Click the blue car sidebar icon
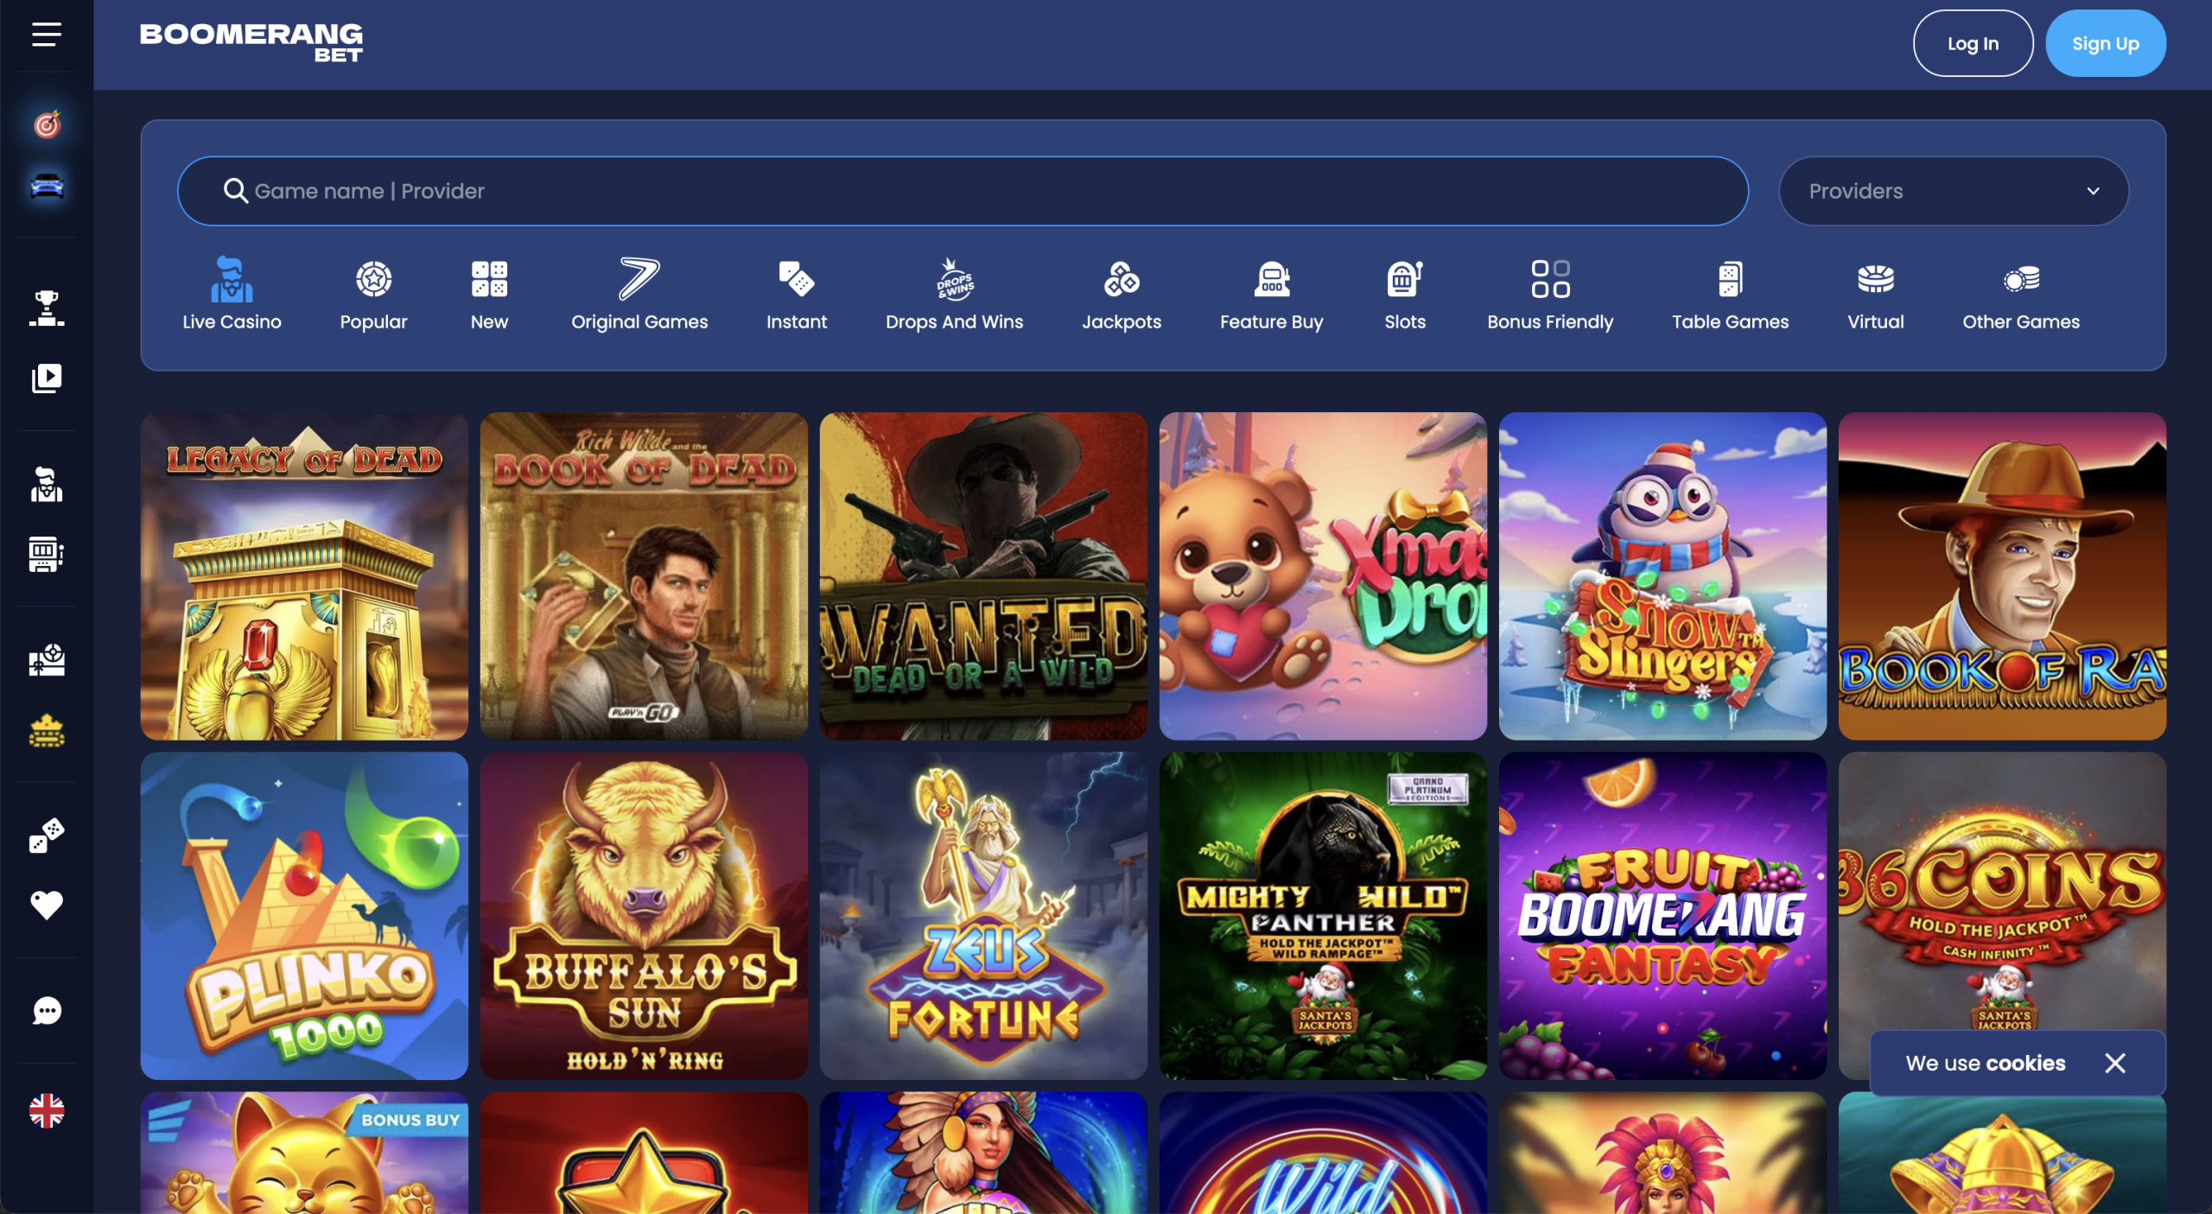 click(47, 186)
